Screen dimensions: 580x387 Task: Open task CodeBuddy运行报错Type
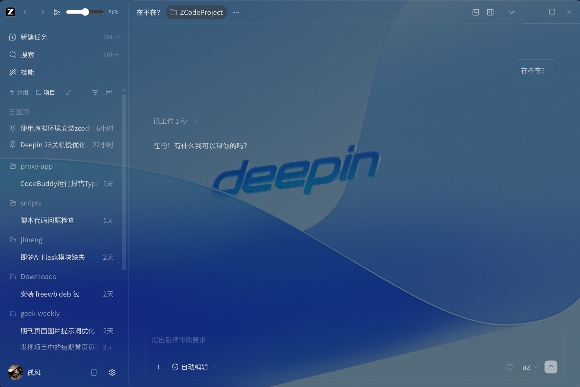[61, 183]
